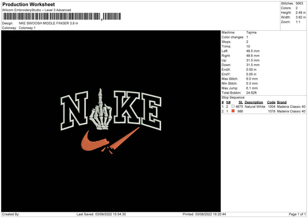The width and height of the screenshot is (308, 218).
Task: Click the Color changes value
Action: click(x=247, y=37)
